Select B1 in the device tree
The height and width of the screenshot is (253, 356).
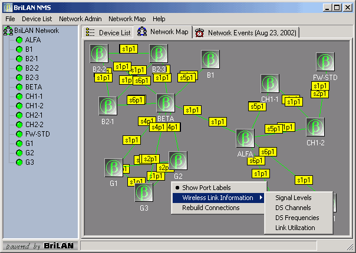click(29, 49)
